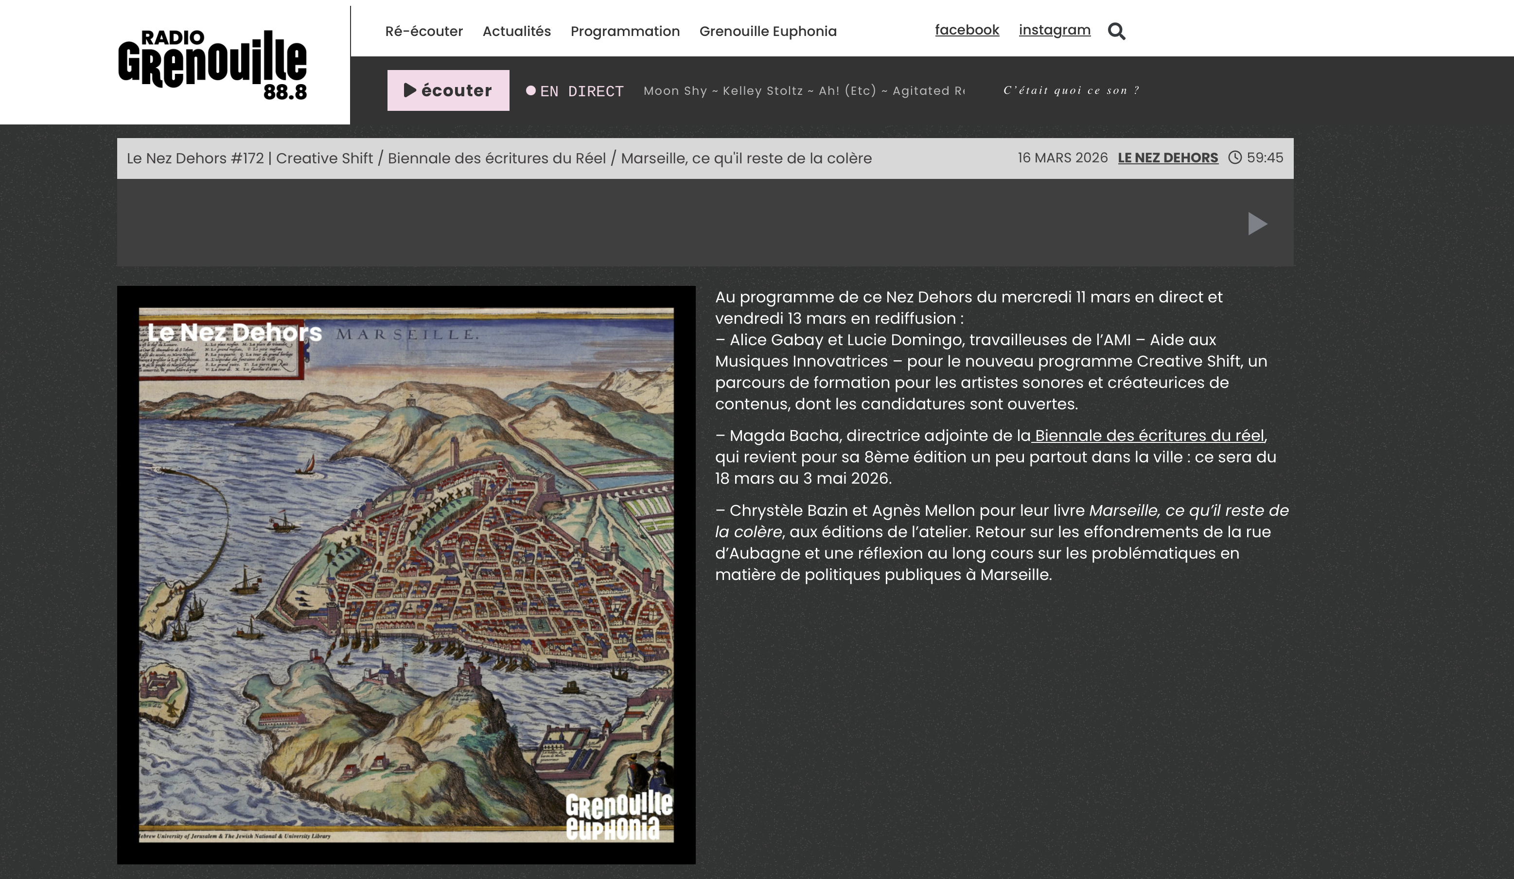Image resolution: width=1514 pixels, height=879 pixels.
Task: Open the Ré-écouter menu
Action: pos(423,31)
